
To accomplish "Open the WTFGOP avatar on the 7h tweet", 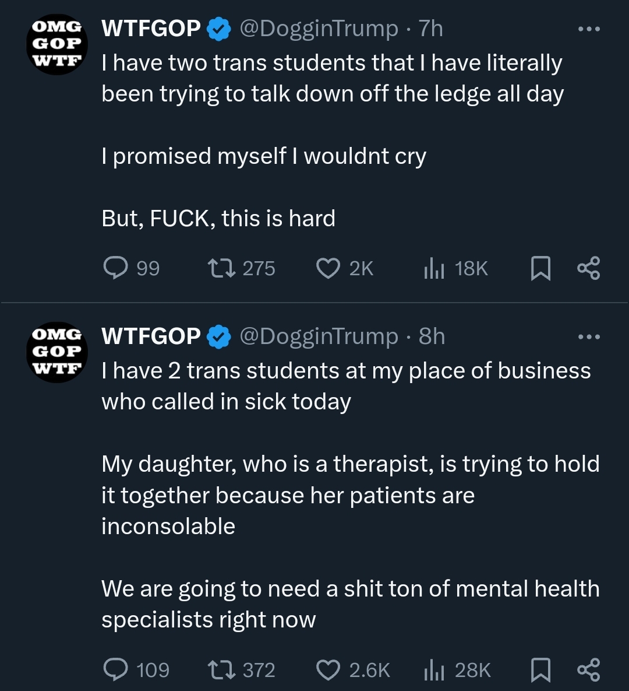I will point(56,44).
